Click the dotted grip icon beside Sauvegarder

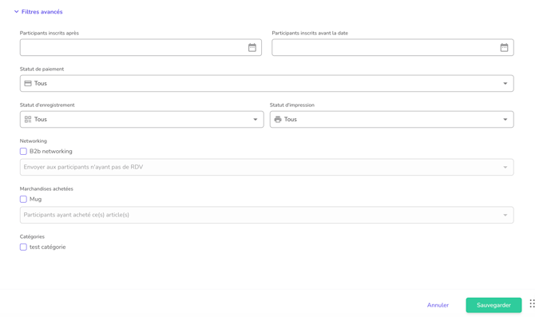coord(532,303)
